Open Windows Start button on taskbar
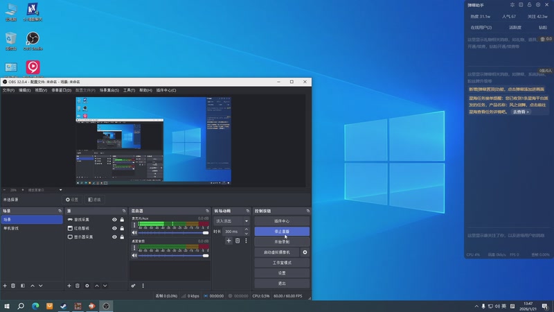The image size is (554, 312). (7, 306)
